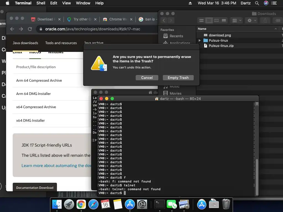
Task: Select download.png in Finder list
Action: pyautogui.click(x=220, y=35)
